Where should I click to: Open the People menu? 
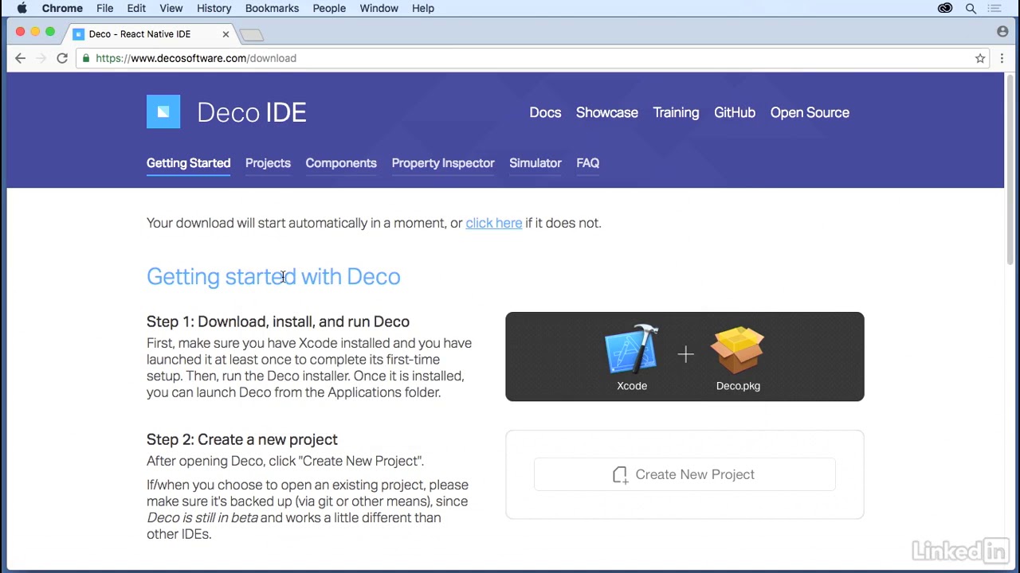coord(329,8)
